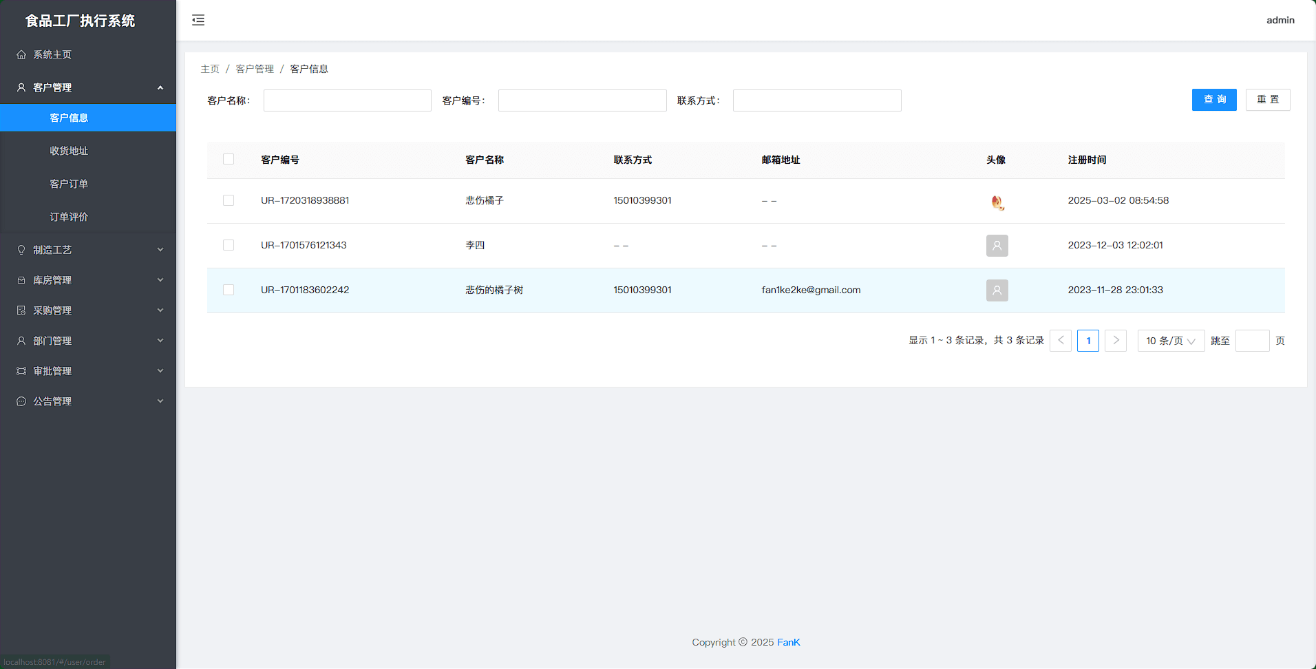This screenshot has width=1316, height=669.
Task: Click the person icon for 部门管理
Action: [x=21, y=341]
